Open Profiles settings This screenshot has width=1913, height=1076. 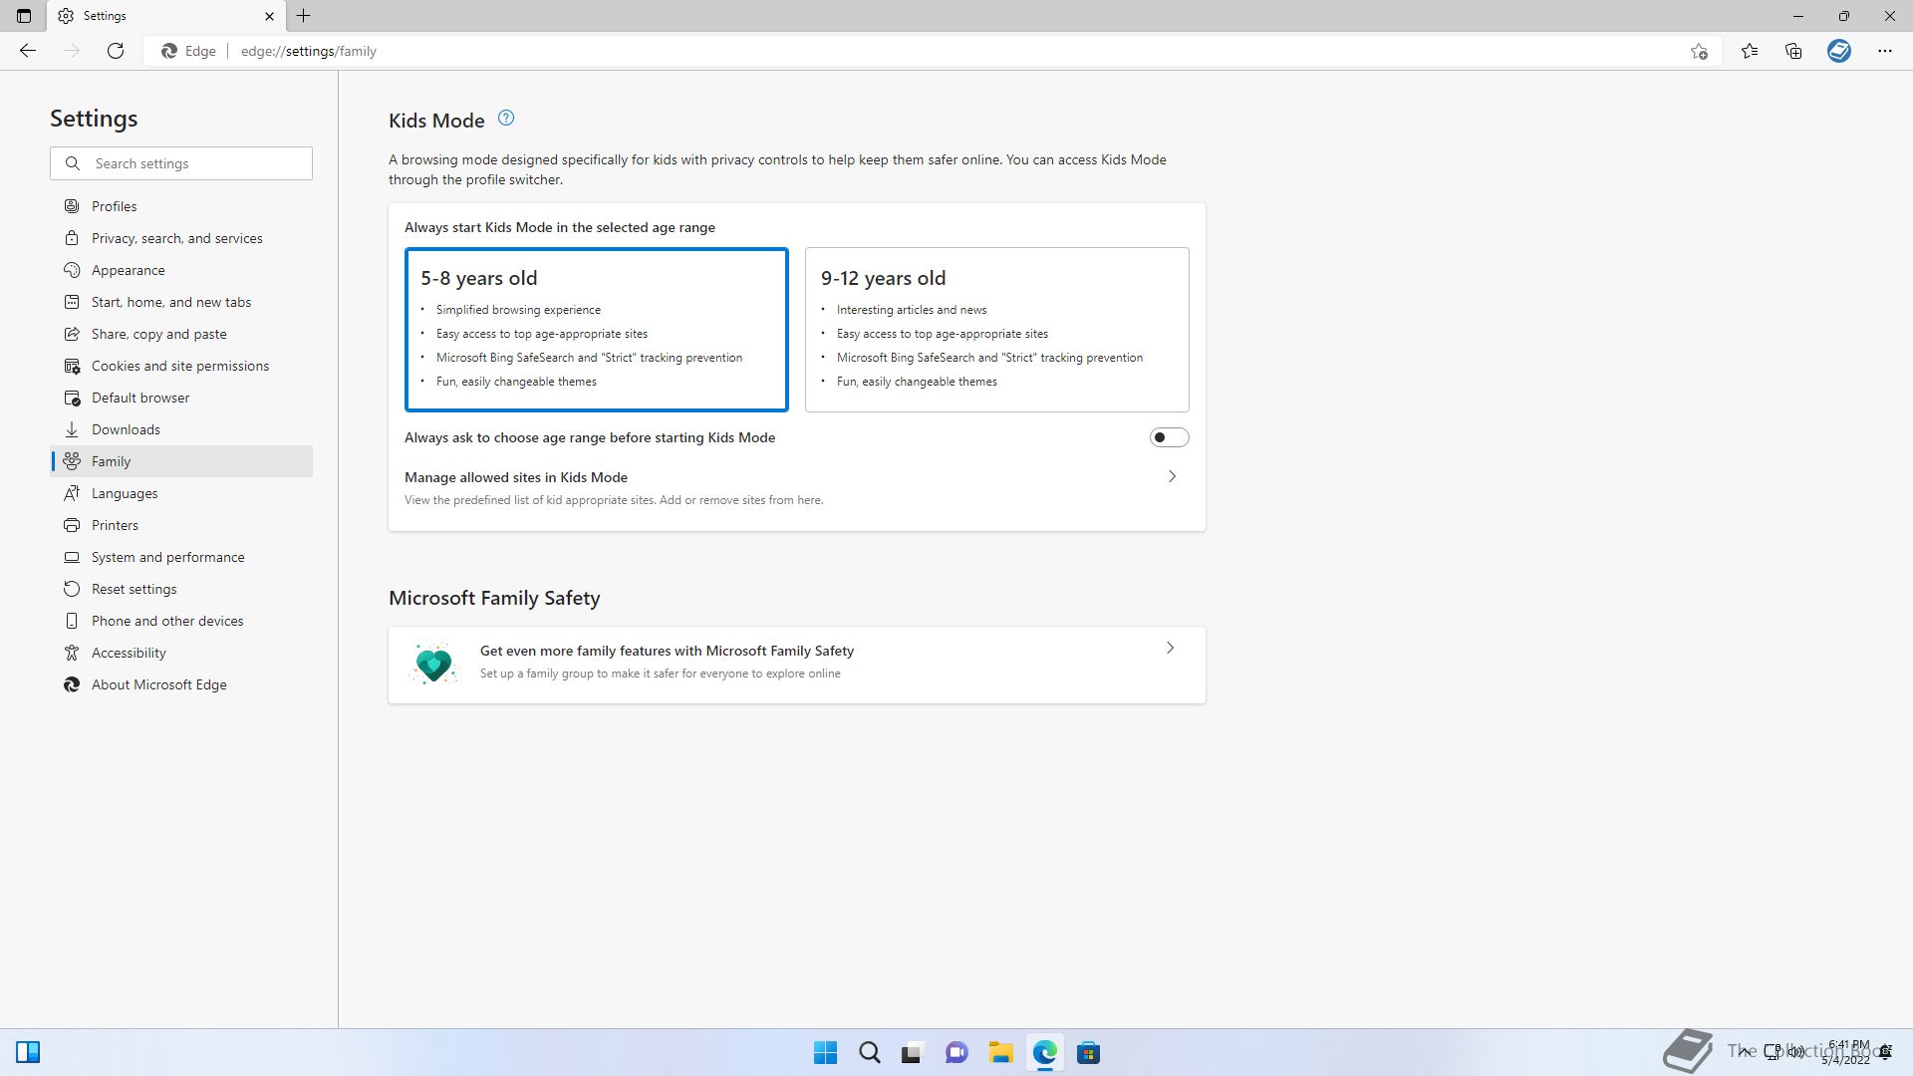coord(181,206)
